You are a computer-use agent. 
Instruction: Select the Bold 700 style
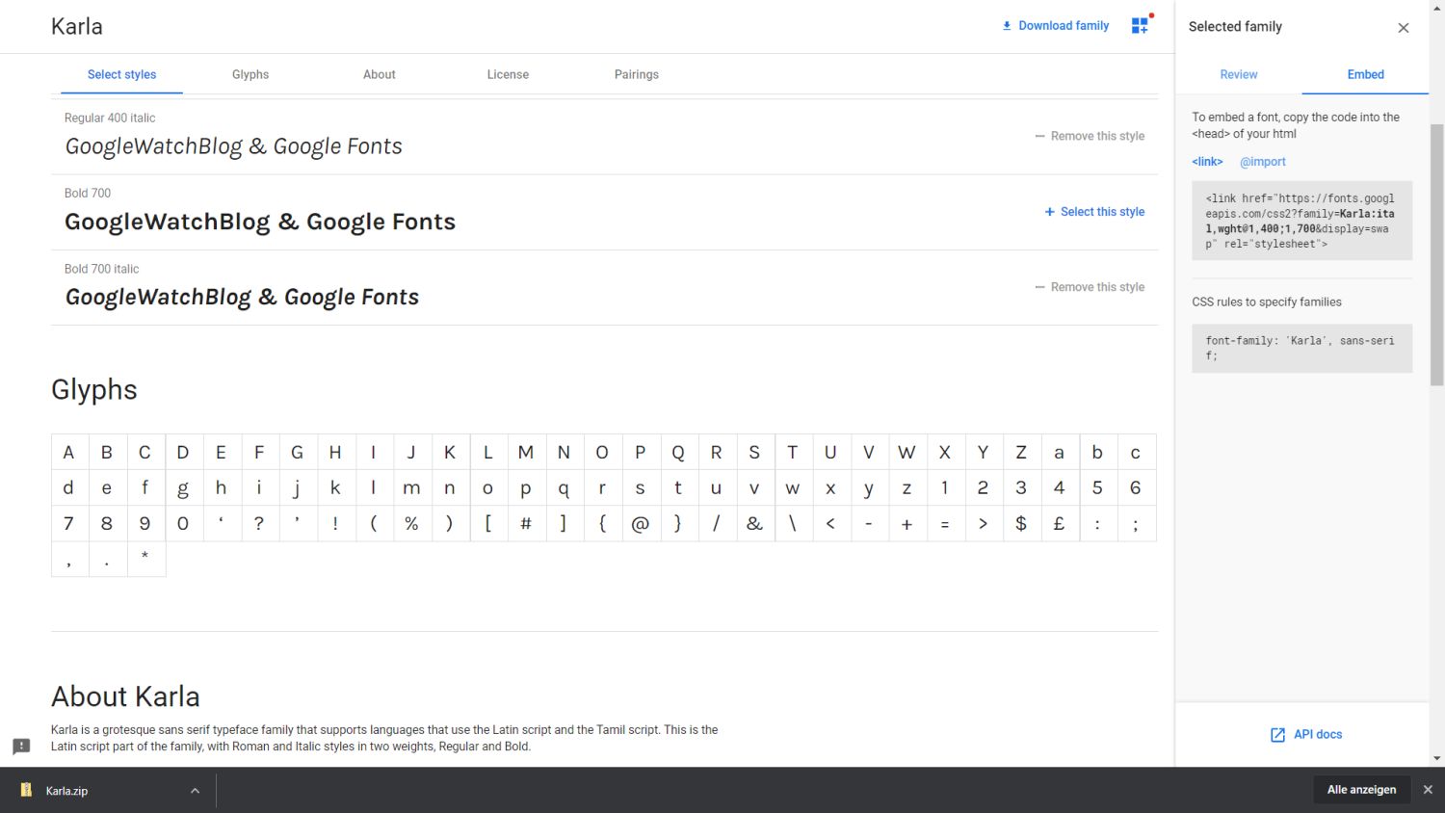[x=1094, y=212]
